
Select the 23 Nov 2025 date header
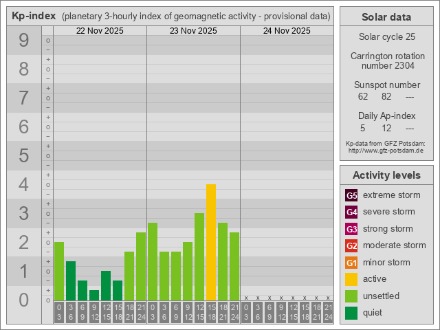tap(193, 31)
